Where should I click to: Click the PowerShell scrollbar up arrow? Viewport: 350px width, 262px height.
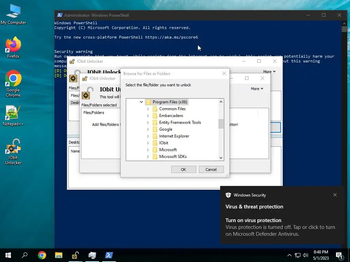[344, 24]
